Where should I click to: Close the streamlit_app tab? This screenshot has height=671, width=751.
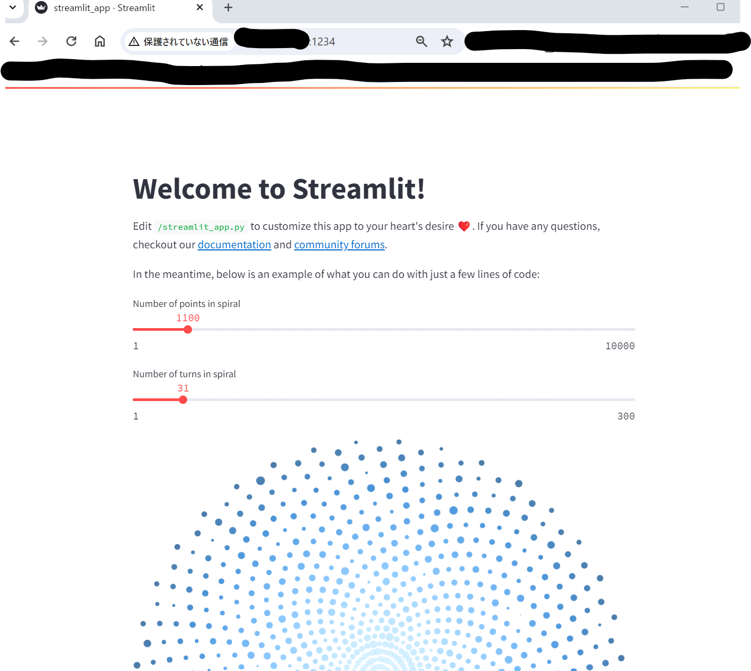200,7
